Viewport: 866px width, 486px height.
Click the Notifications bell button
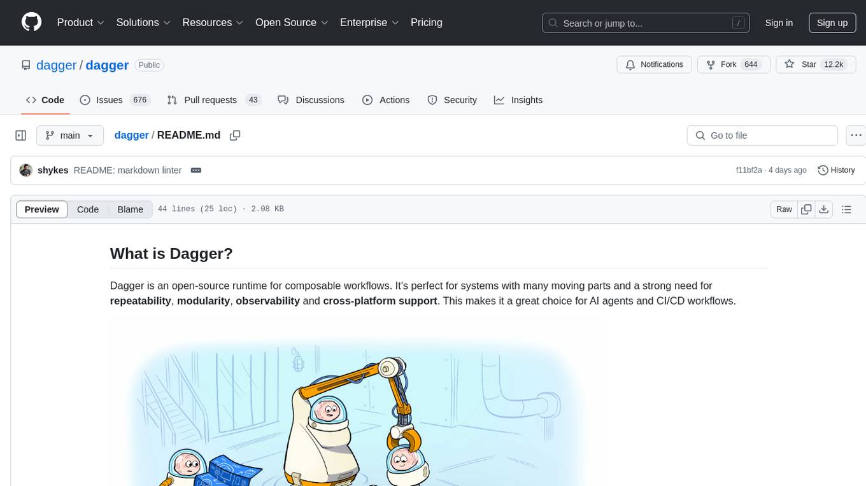[x=655, y=65]
